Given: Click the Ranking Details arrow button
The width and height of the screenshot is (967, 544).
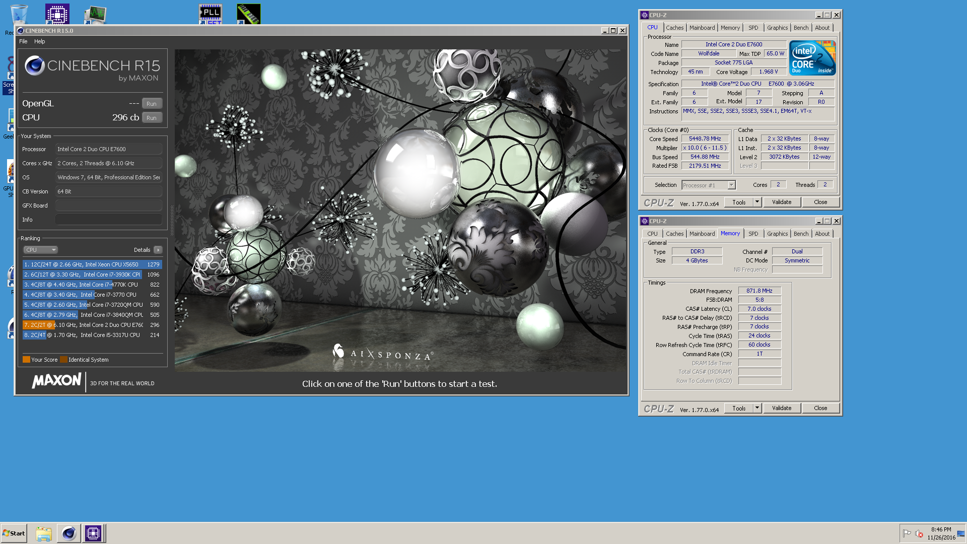Looking at the screenshot, I should click(158, 250).
